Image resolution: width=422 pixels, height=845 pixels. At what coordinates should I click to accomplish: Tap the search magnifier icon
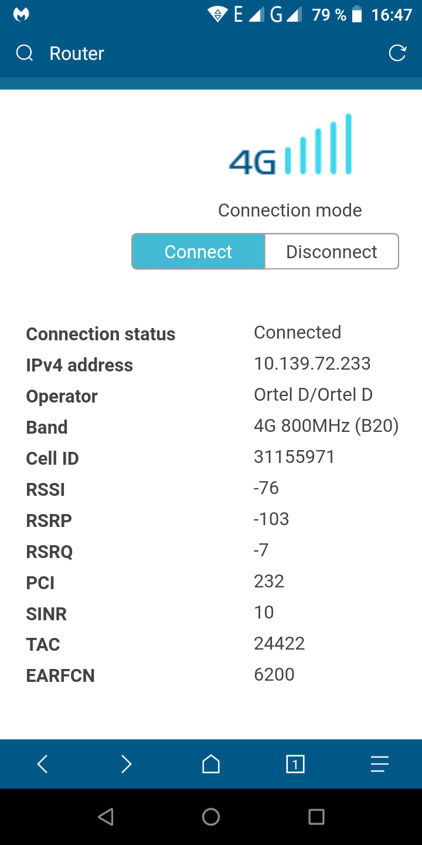click(25, 53)
